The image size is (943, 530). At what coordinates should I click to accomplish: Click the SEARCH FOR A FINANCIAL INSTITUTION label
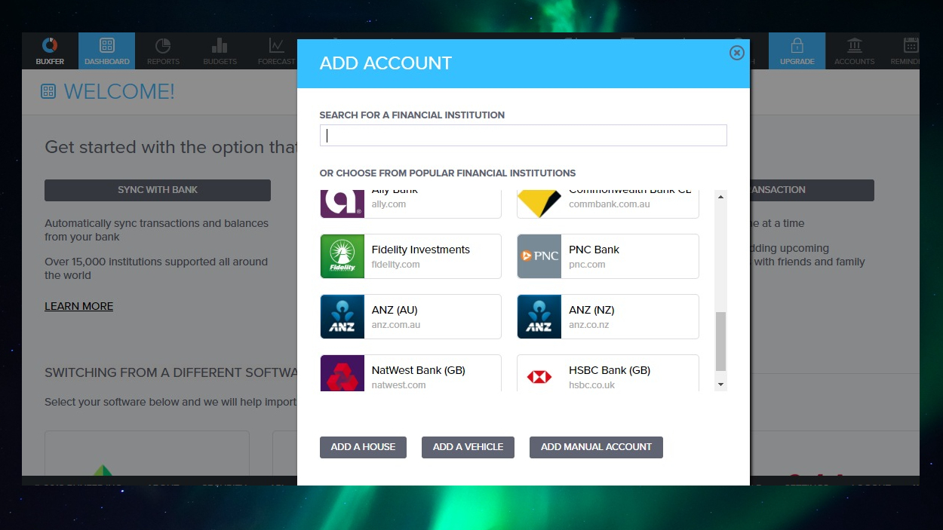tap(412, 115)
